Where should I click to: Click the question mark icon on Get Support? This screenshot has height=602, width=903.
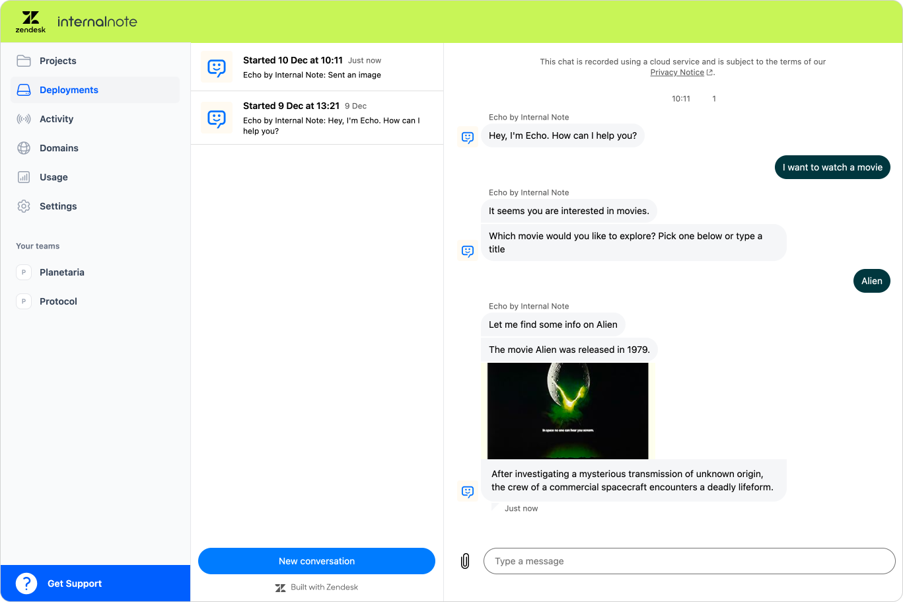[x=26, y=583]
